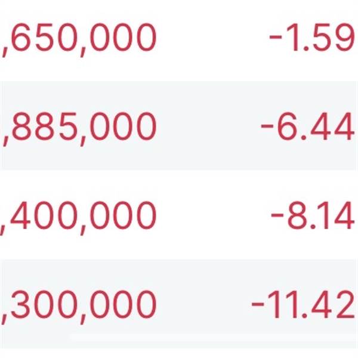Click the ,400,000 amount value
The height and width of the screenshot is (358, 358).
(79, 216)
